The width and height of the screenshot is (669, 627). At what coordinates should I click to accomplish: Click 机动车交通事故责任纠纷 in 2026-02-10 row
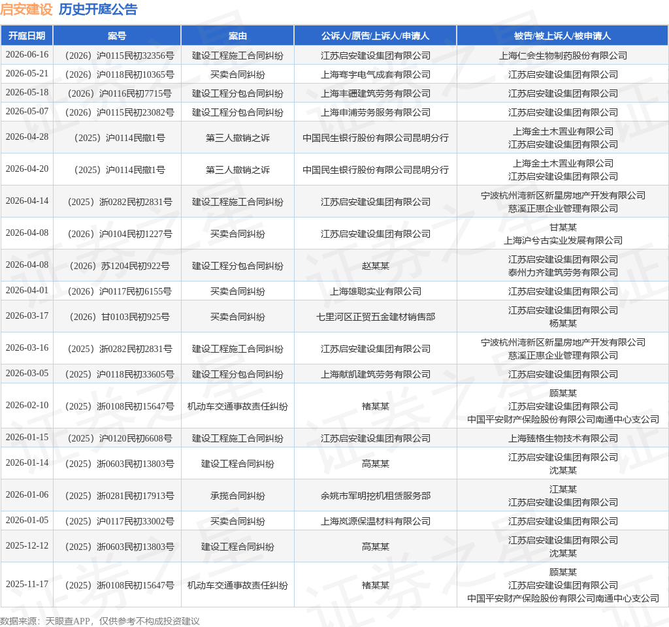tap(238, 406)
